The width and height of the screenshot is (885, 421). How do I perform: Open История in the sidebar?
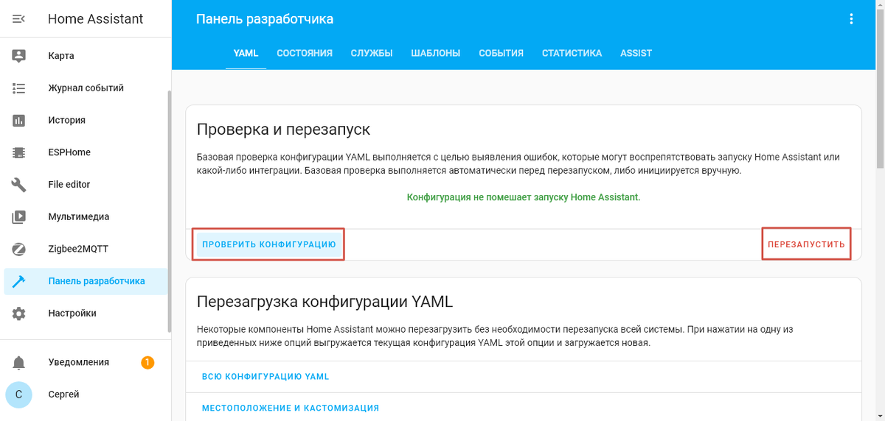(x=86, y=120)
